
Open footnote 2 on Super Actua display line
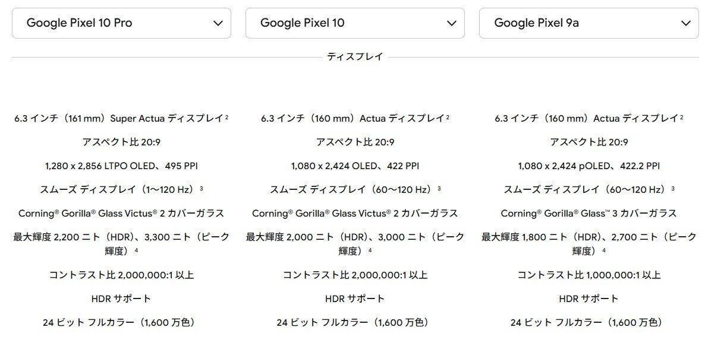point(227,118)
